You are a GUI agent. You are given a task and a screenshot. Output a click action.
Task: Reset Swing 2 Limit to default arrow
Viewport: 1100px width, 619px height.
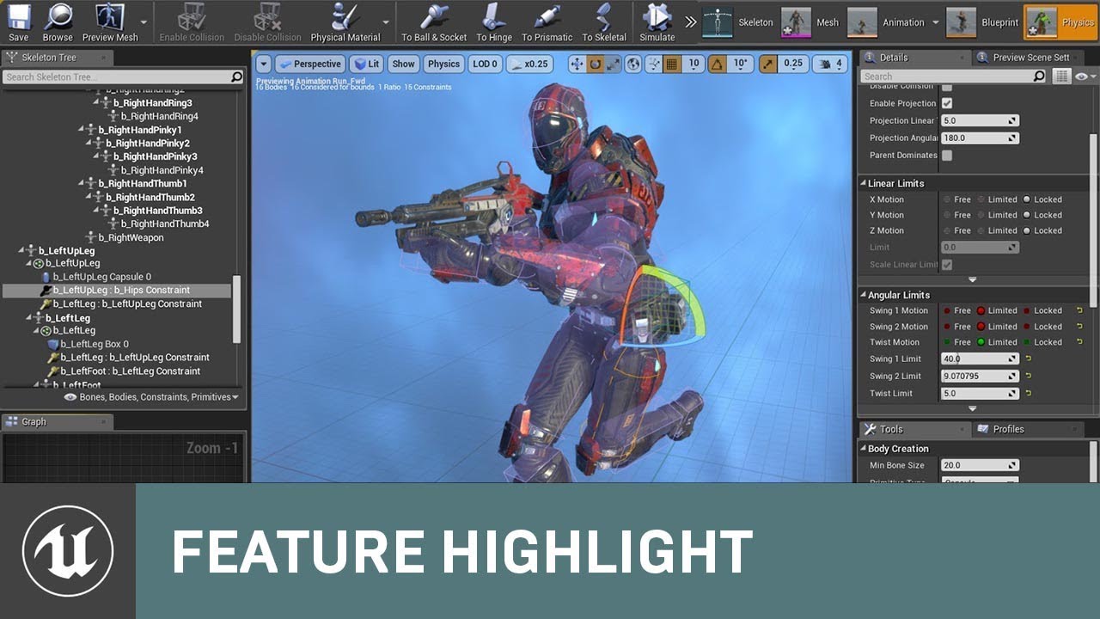click(1029, 376)
